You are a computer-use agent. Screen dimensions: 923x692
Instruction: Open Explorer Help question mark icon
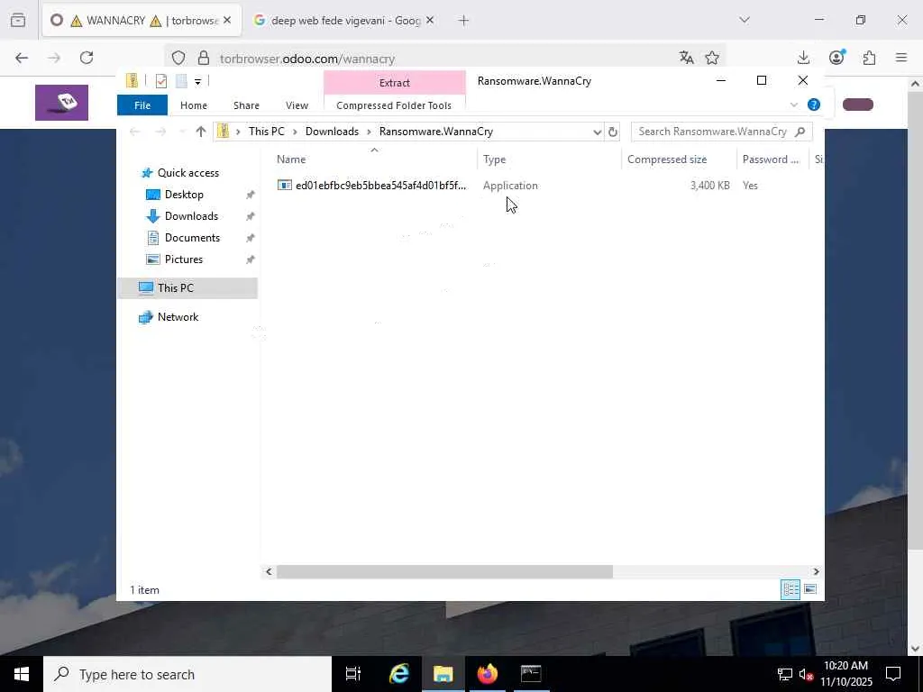814,105
